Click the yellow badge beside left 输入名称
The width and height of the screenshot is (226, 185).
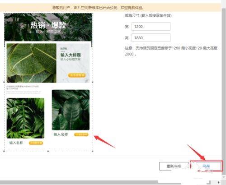click(x=36, y=143)
